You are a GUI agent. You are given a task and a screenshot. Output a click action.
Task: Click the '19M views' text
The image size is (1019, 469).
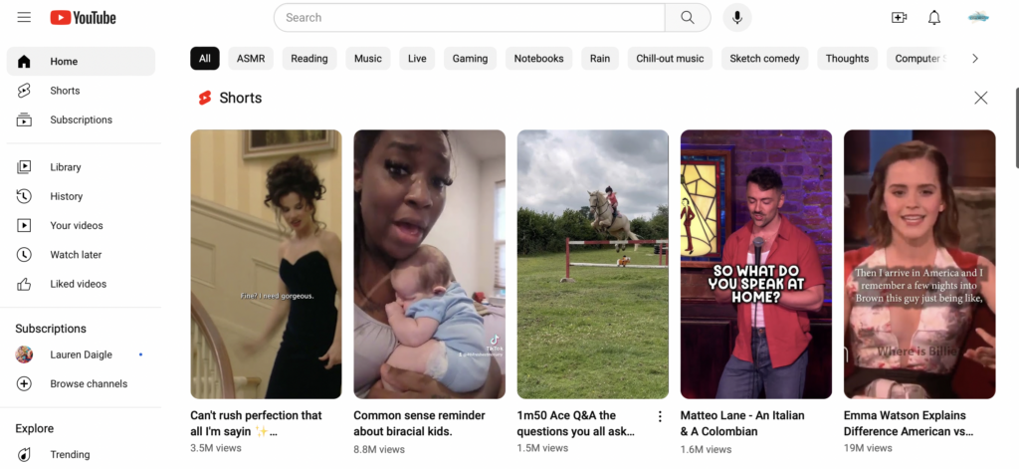(x=868, y=447)
